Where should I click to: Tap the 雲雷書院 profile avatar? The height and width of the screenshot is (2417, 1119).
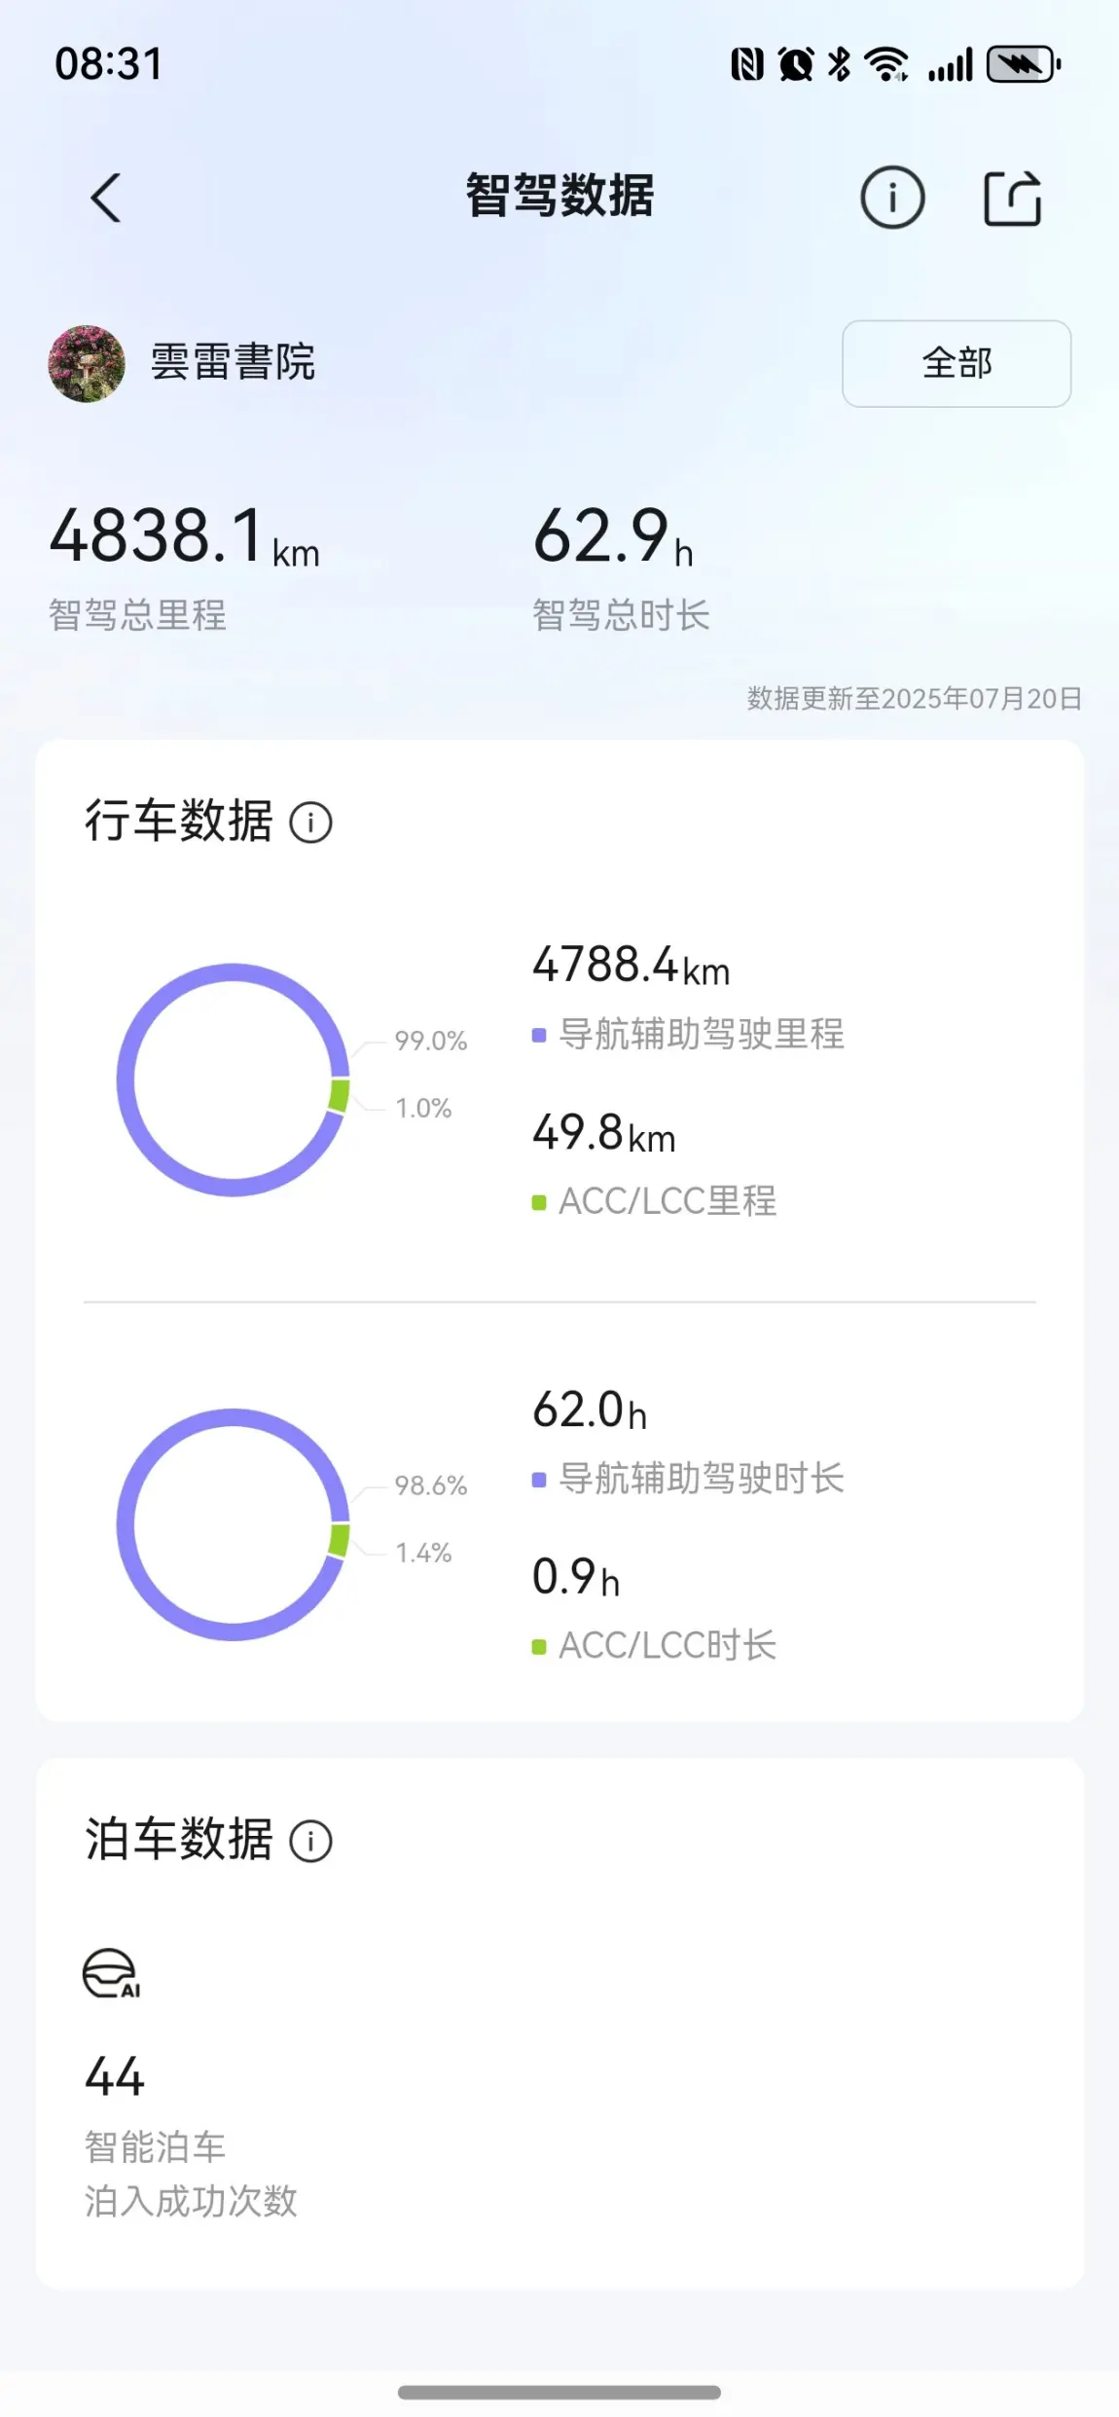pyautogui.click(x=87, y=363)
